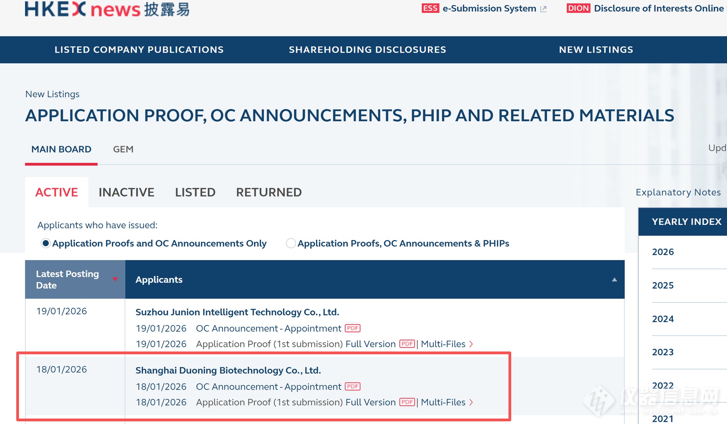Image resolution: width=727 pixels, height=424 pixels.
Task: Open Explanatory Notes link
Action: tap(678, 192)
